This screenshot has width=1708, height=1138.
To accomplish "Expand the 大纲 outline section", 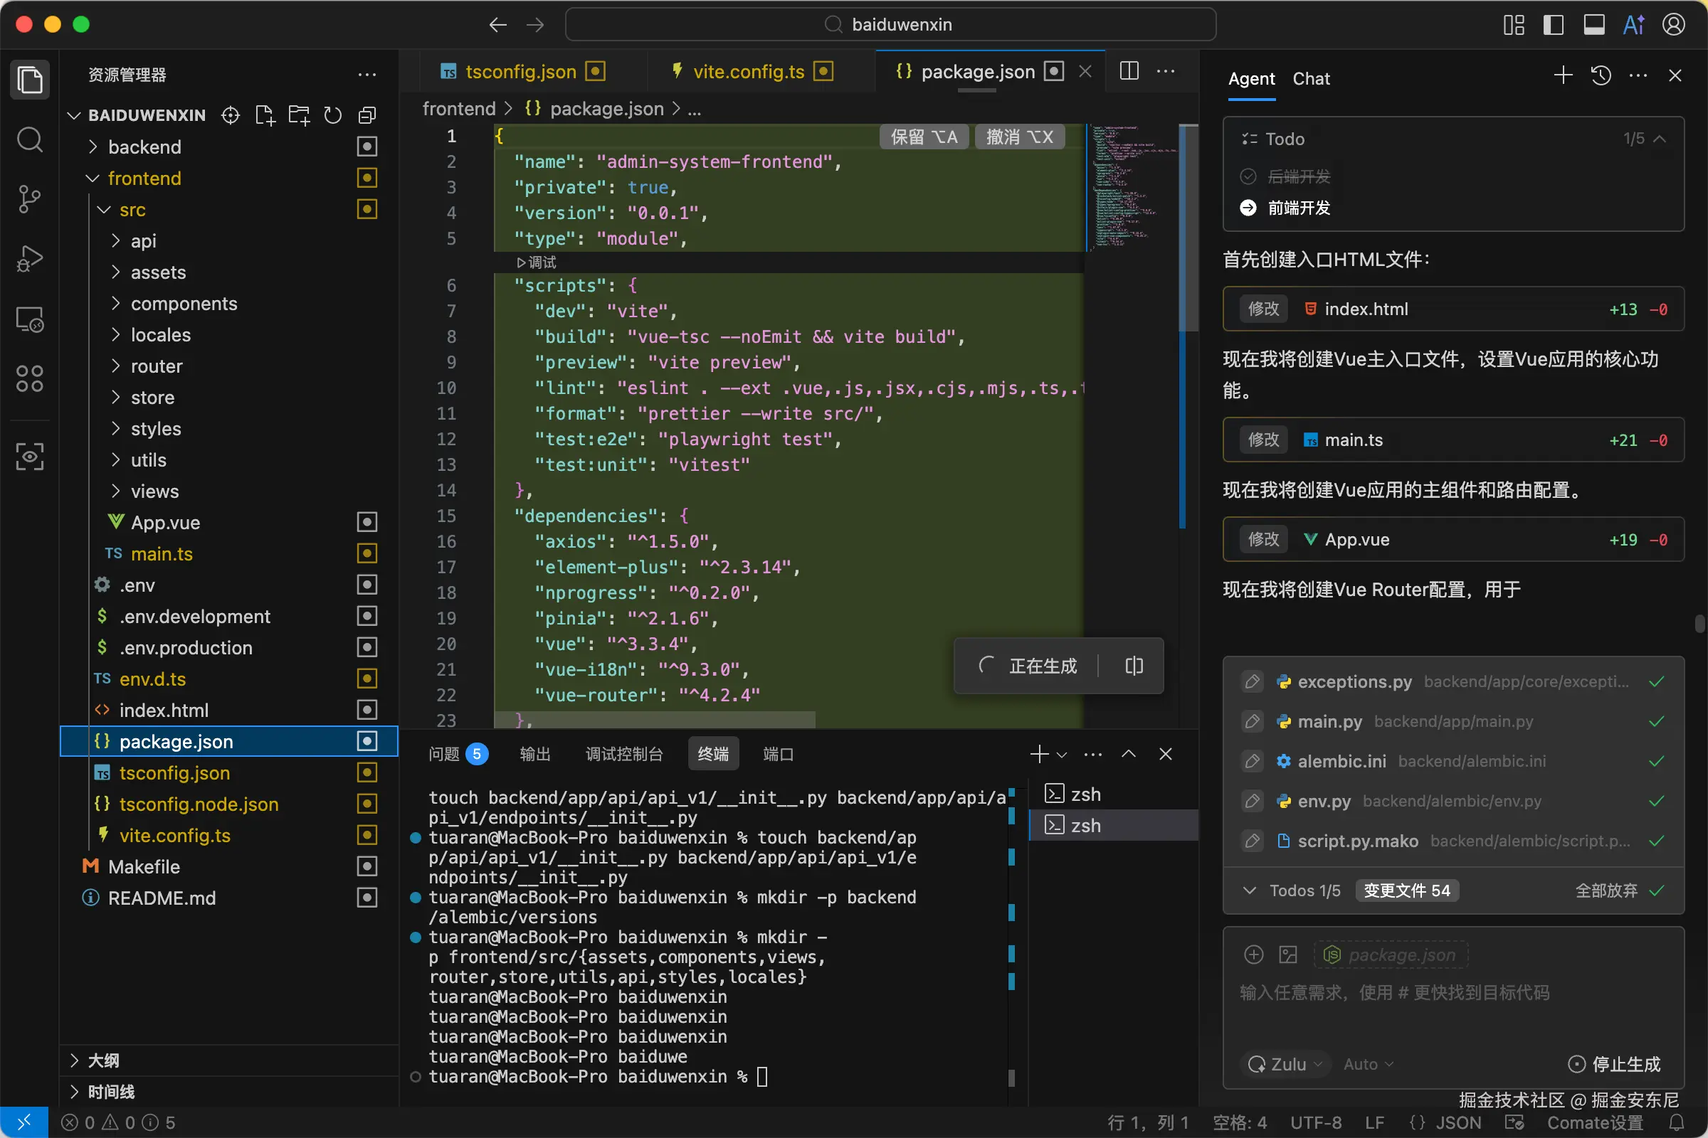I will [x=103, y=1060].
